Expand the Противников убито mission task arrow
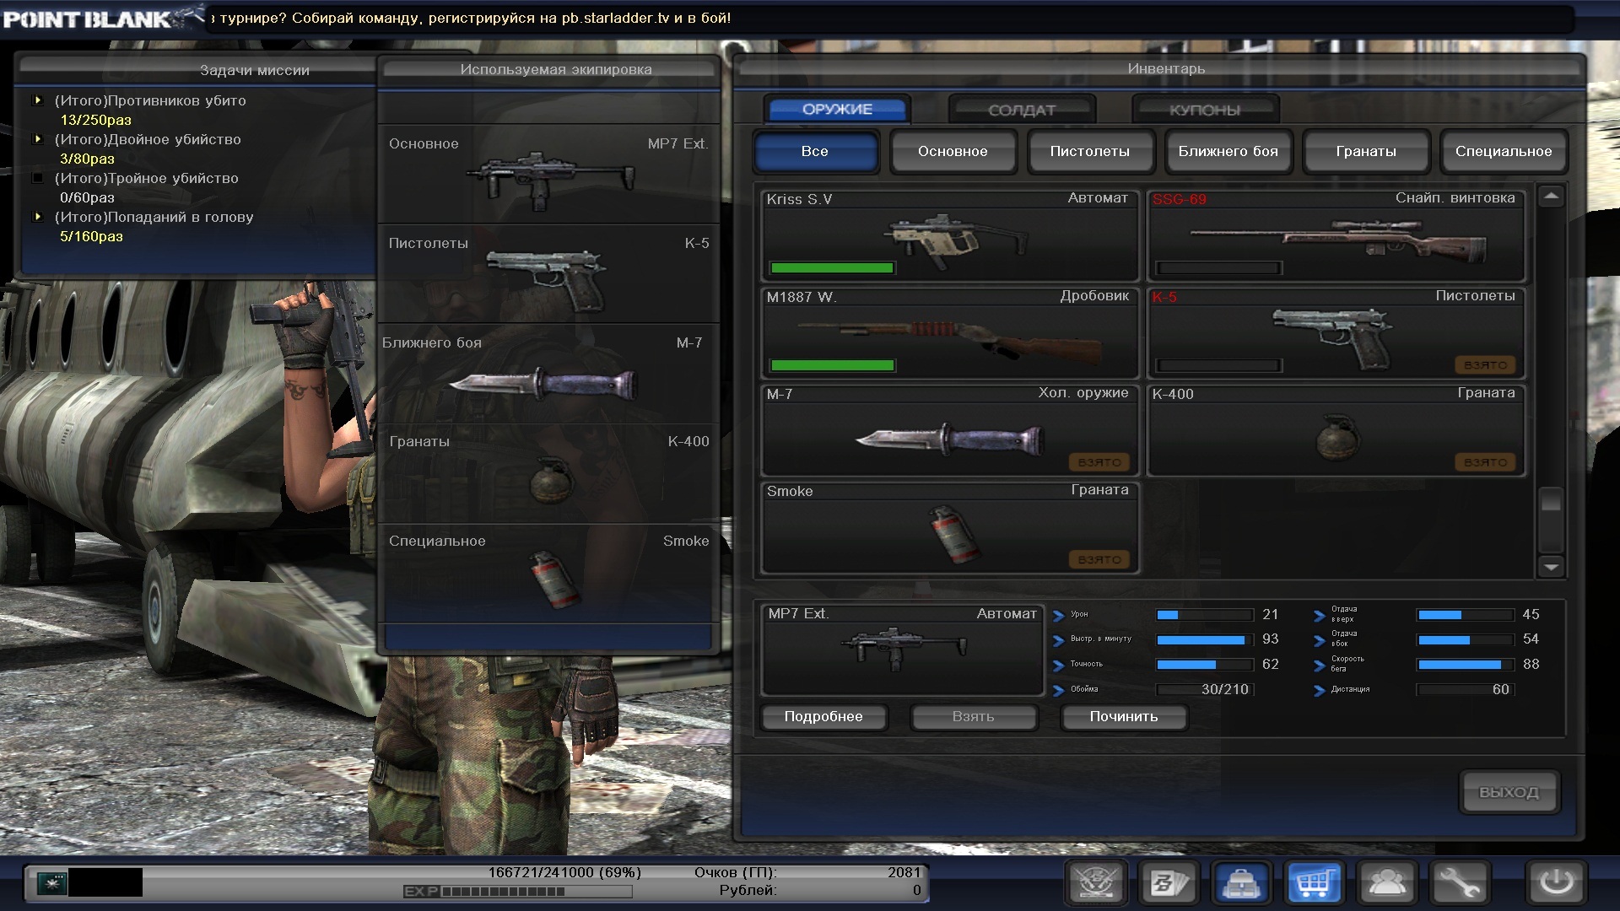1620x911 pixels. (x=38, y=100)
